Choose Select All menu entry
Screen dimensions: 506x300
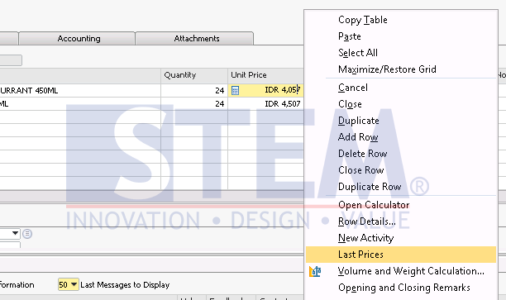400,53
